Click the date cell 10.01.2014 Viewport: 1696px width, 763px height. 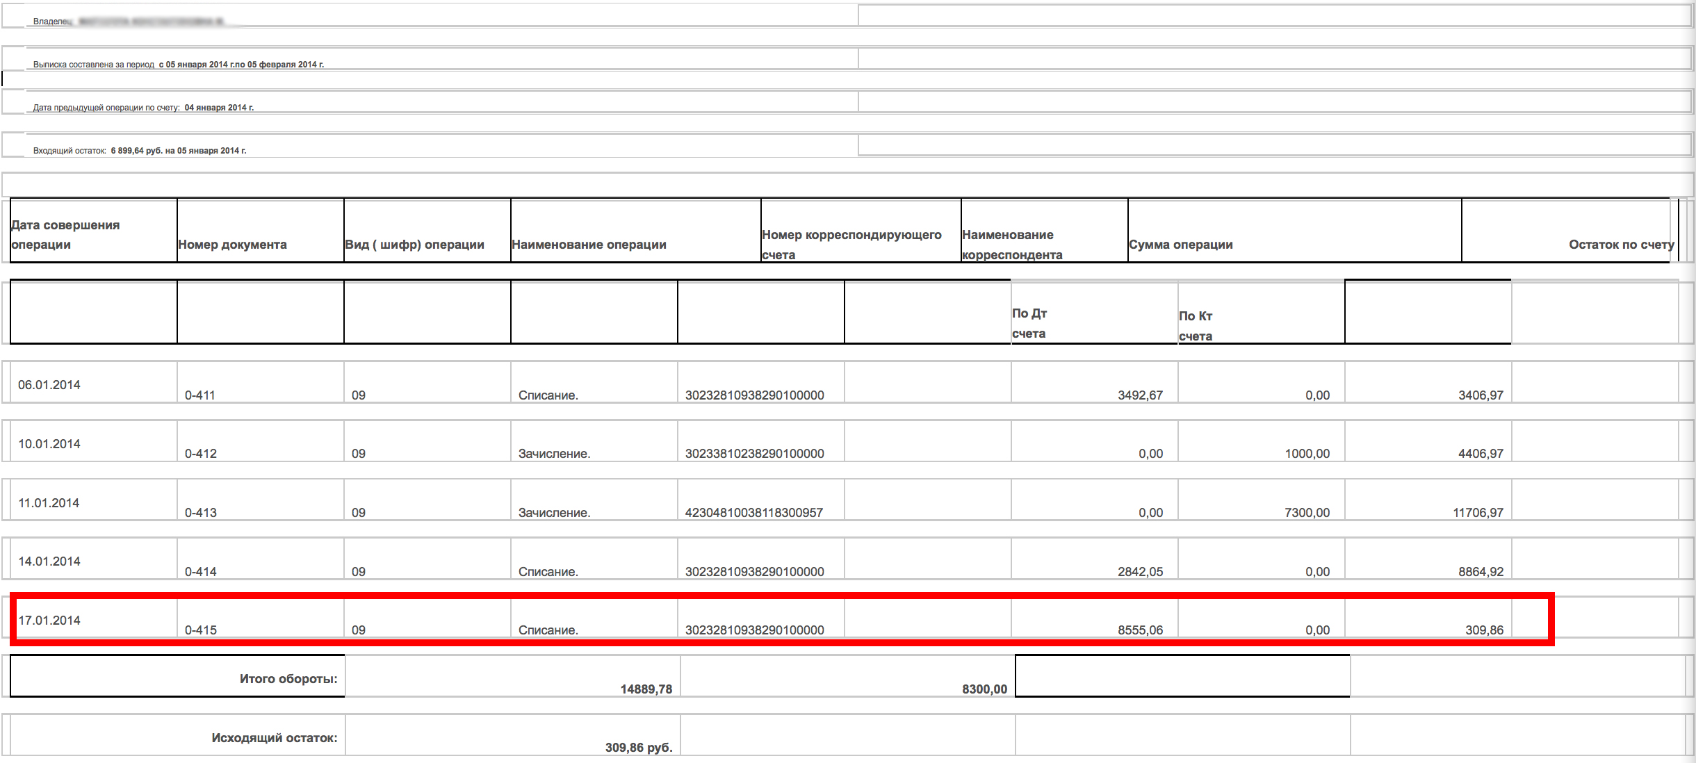[49, 444]
